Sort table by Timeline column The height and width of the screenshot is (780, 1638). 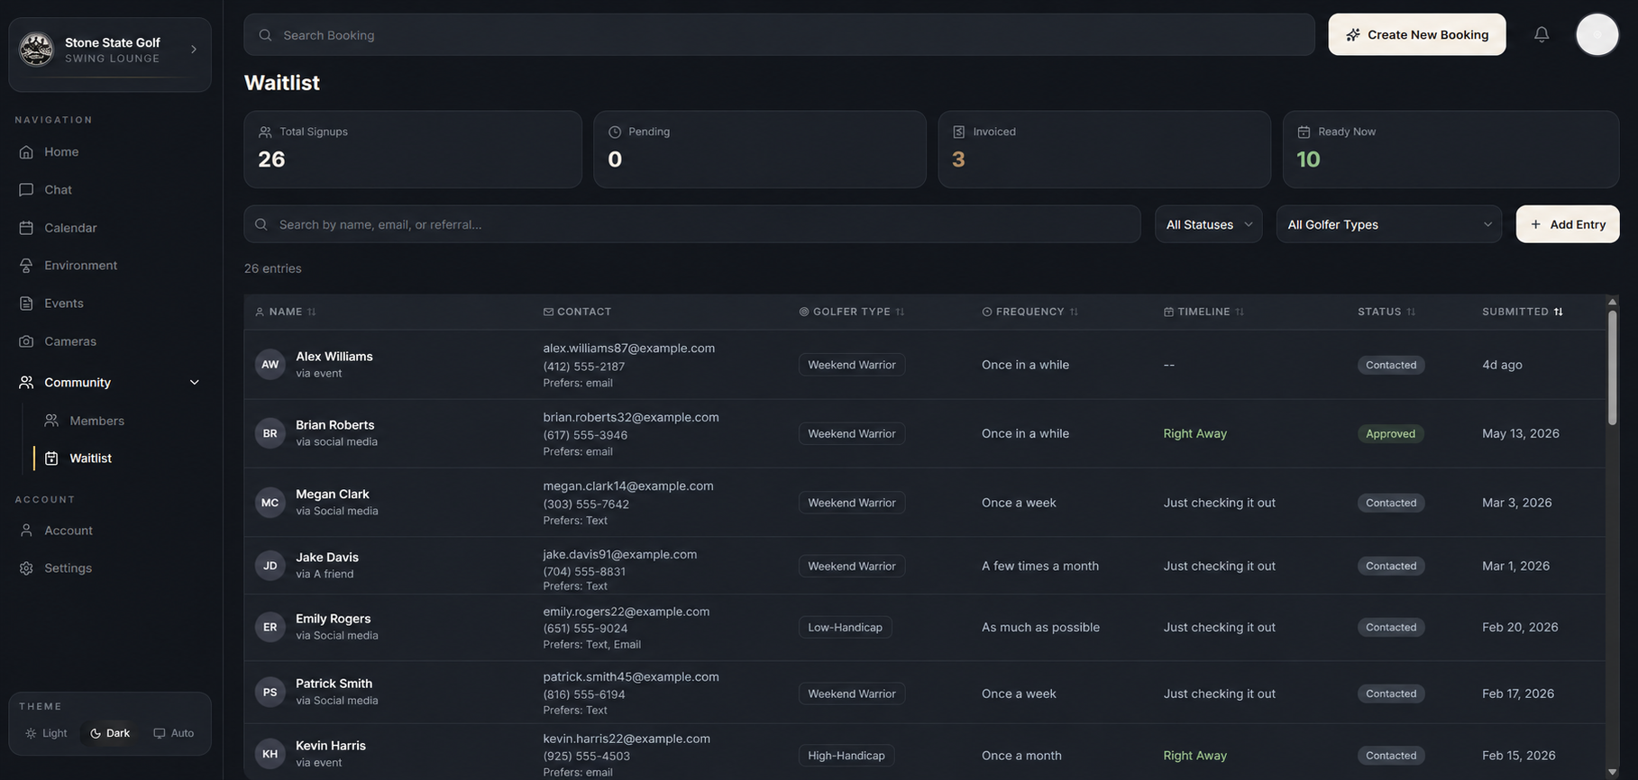coord(1204,312)
